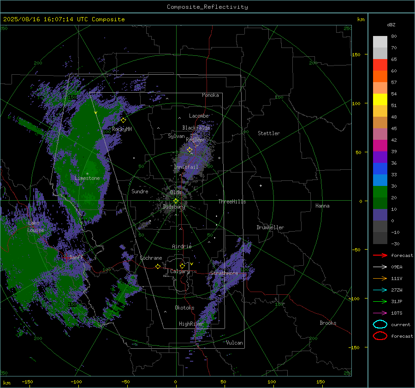
Task: Click the yellow radar site marker at Olds
Action: (176, 201)
